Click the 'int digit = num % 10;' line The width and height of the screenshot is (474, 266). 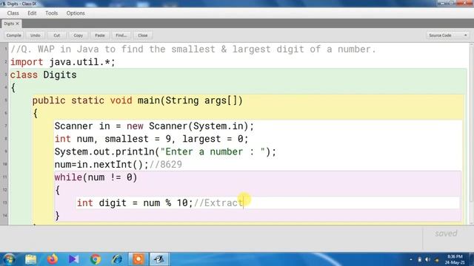click(x=135, y=203)
